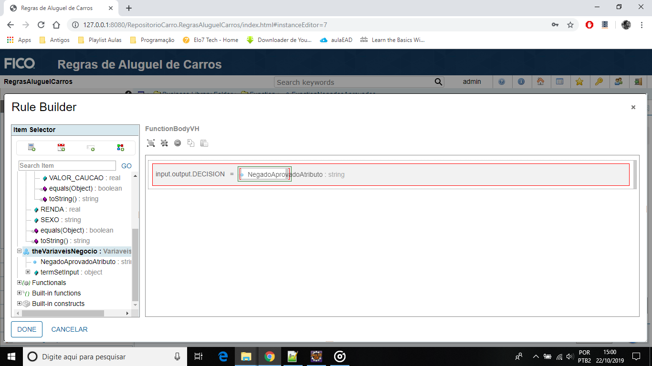Switch to the Regras de Aluguel de Carros tab
Image resolution: width=652 pixels, height=366 pixels.
(57, 8)
